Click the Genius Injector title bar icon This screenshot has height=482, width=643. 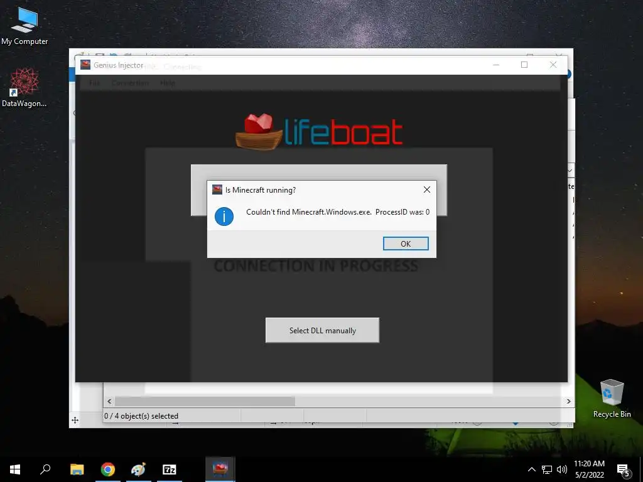85,65
